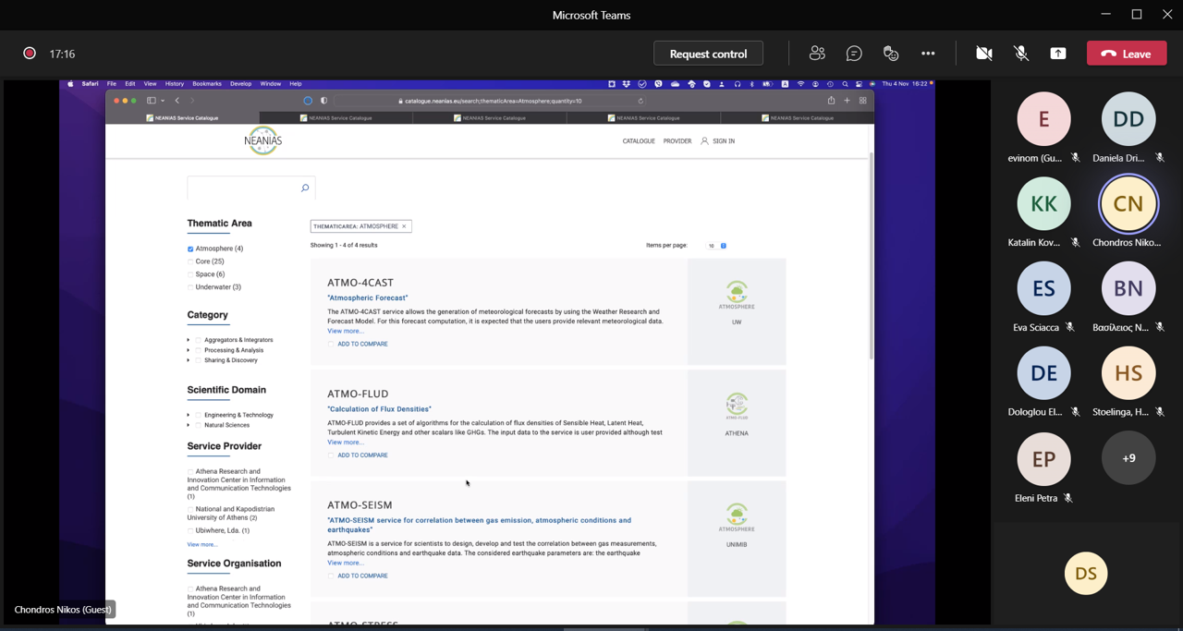Expand Aggregators & Integrators category
1183x631 pixels.
point(189,340)
